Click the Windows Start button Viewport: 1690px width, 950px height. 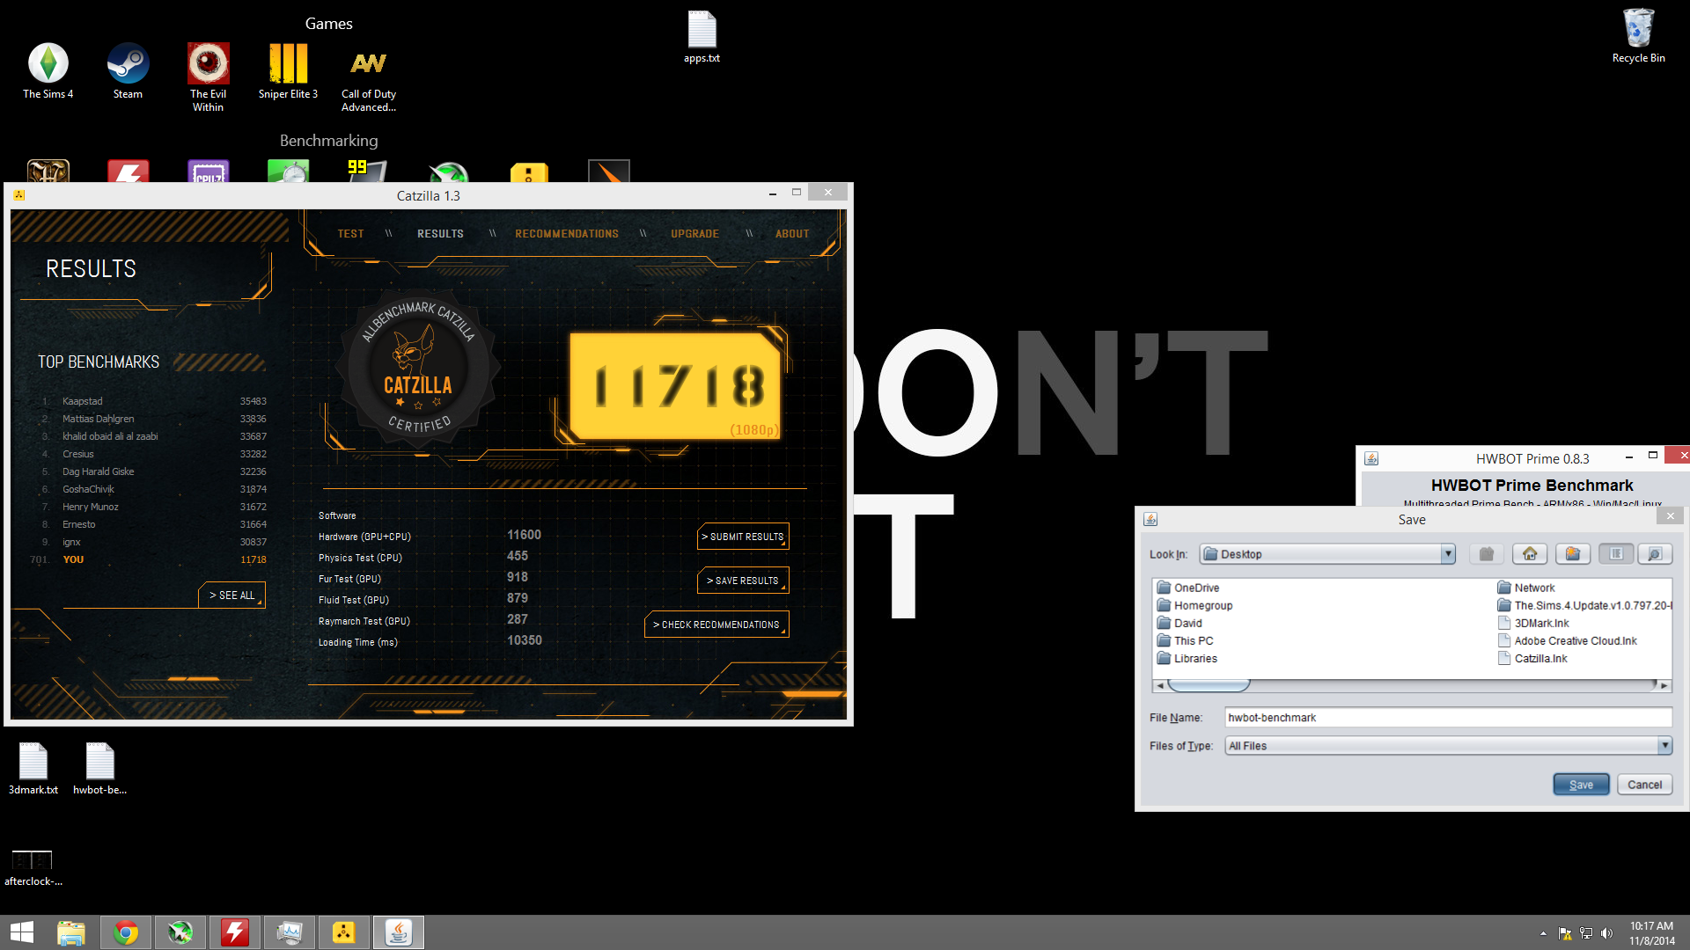[21, 932]
